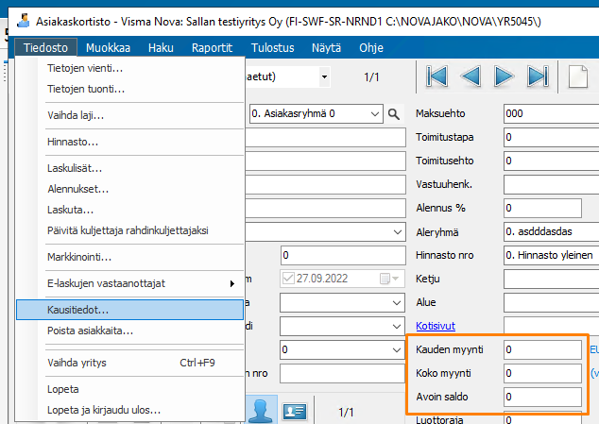Go to previous customer record arrow
Viewport: 599px width, 424px height.
tap(471, 76)
